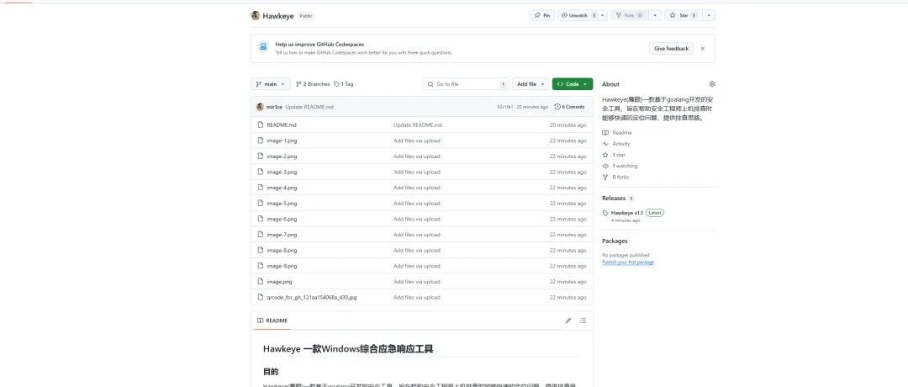908x387 pixels.
Task: Open the Packages section heading
Action: 615,241
